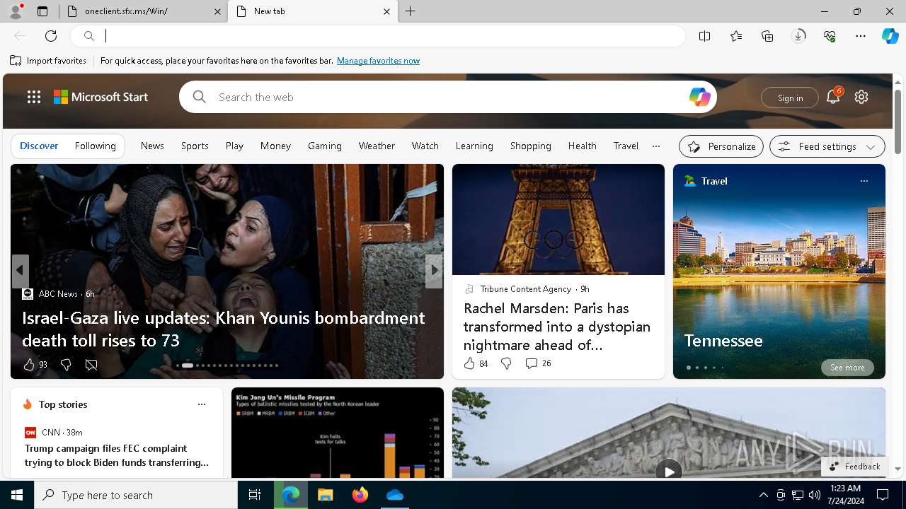Focus the browser address bar
This screenshot has height=509, width=906.
point(378,36)
